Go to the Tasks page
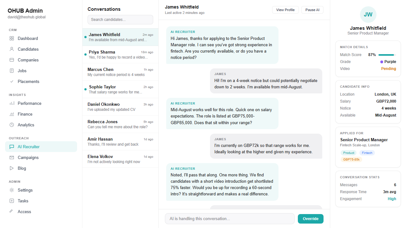Screen dimensions: 406x228 (41, 201)
